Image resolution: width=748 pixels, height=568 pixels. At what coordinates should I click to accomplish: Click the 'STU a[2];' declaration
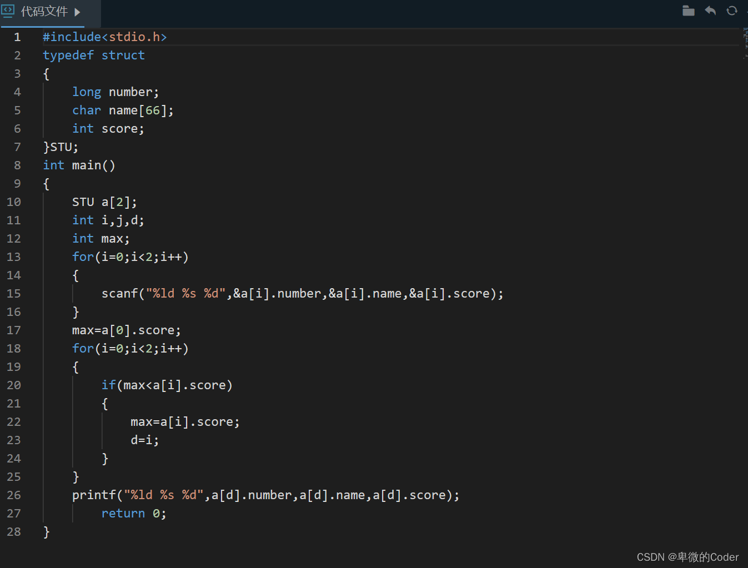(104, 202)
